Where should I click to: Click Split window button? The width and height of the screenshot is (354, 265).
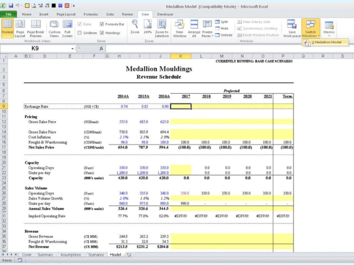coord(222,22)
